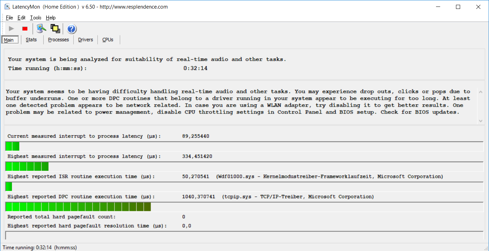View the CPUs tab
The height and width of the screenshot is (251, 489).
click(x=108, y=40)
